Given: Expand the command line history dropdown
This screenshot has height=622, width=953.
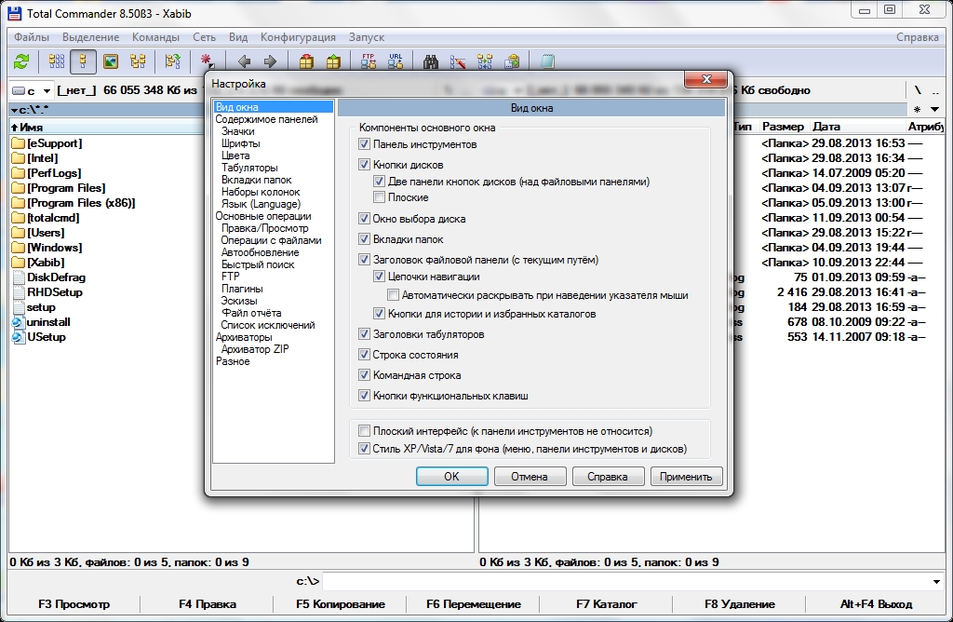Looking at the screenshot, I should click(x=935, y=582).
